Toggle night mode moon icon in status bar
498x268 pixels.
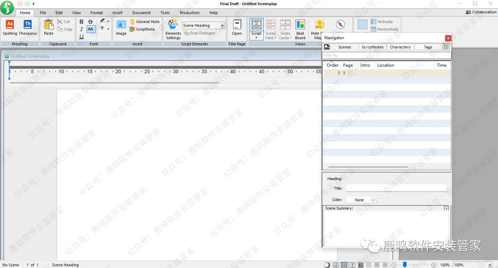pos(327,265)
